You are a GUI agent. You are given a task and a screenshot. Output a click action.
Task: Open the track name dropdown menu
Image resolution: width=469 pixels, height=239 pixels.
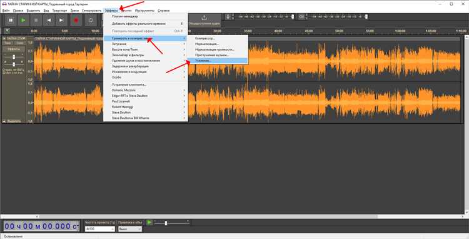point(16,39)
